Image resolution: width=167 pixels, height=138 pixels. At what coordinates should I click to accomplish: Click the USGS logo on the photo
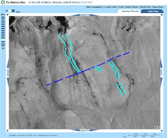pos(156,127)
